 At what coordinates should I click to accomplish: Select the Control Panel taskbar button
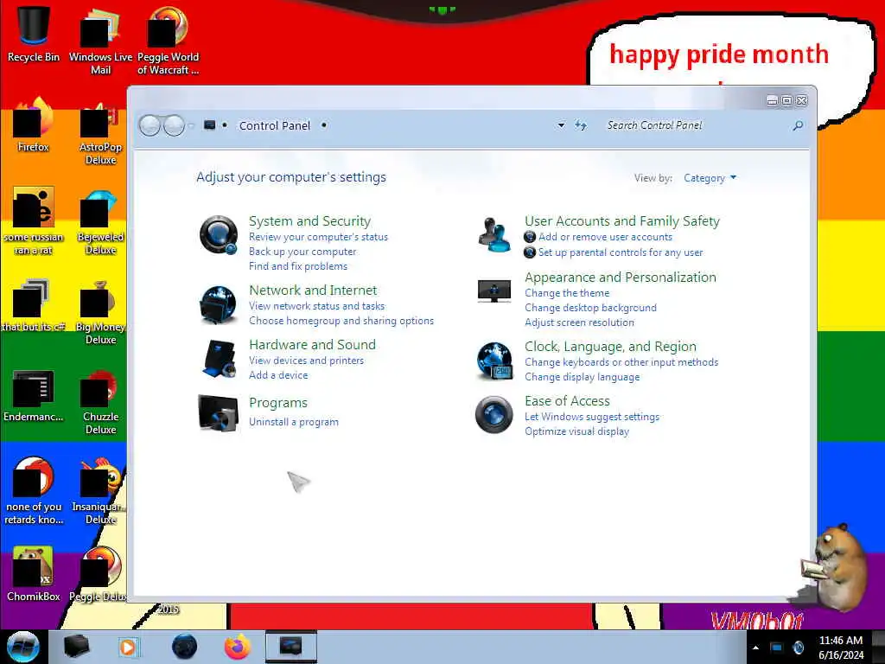290,647
